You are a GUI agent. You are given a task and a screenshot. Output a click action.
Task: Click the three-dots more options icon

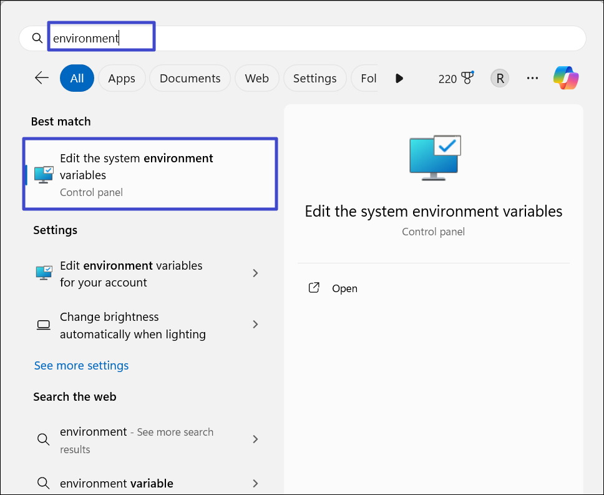(x=532, y=78)
